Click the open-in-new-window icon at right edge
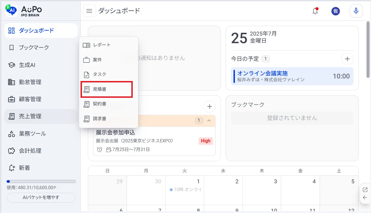 [365, 190]
